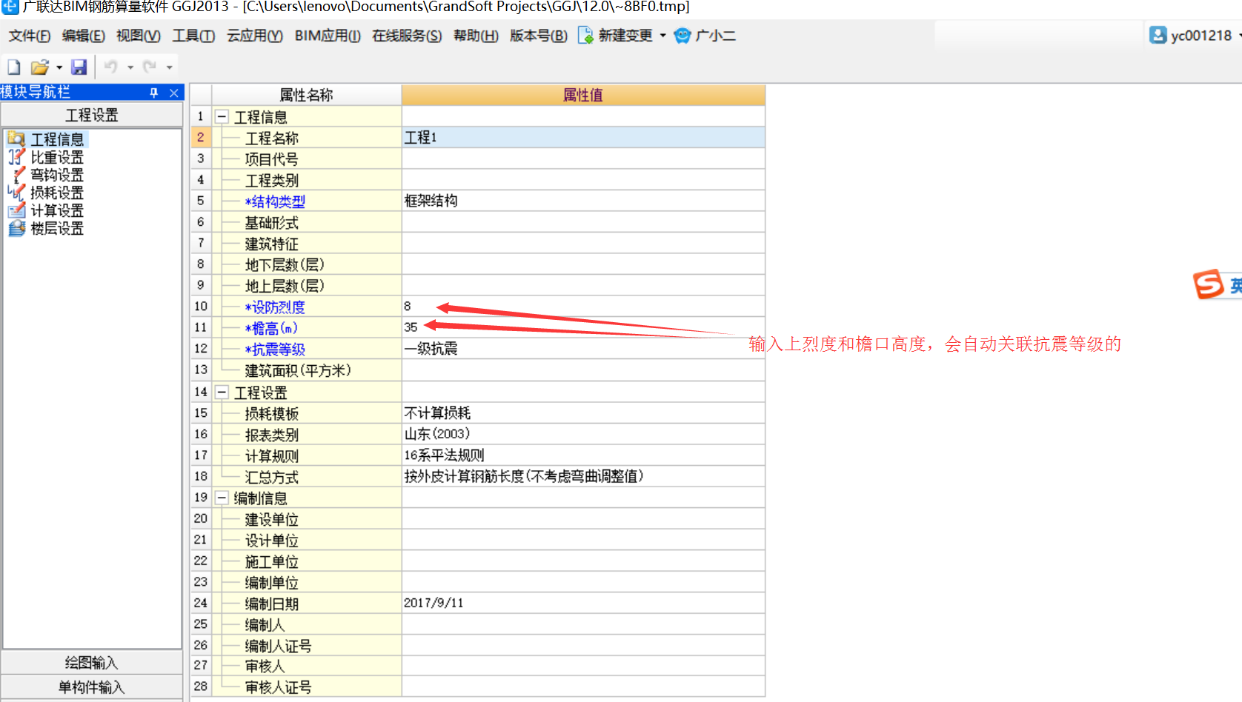1242x702 pixels.
Task: Click the 损耗模板 value 不计算损耗
Action: pos(583,412)
